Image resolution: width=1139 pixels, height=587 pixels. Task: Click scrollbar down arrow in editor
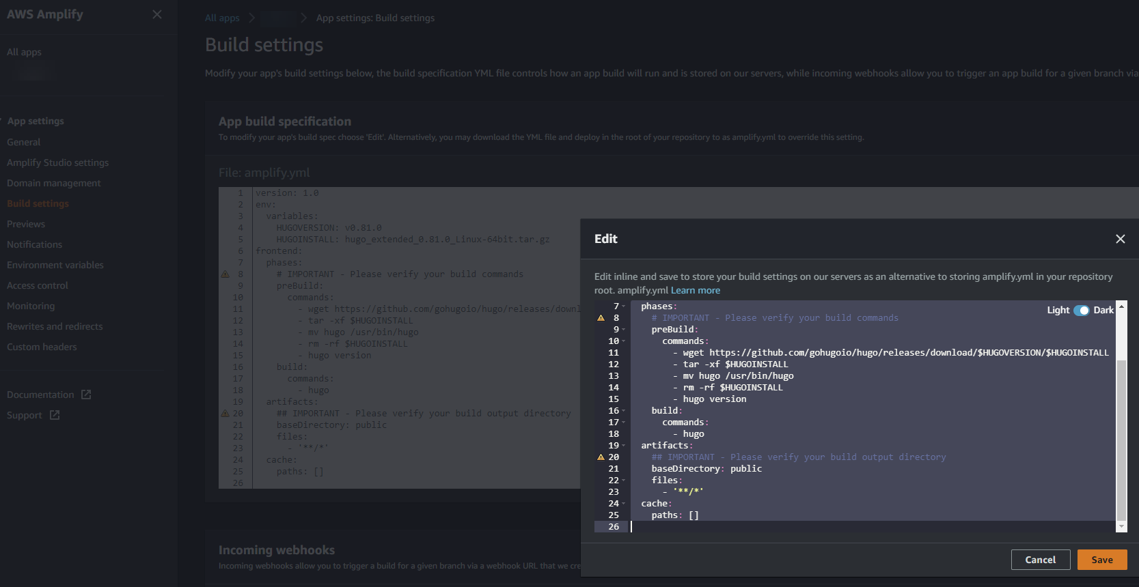pos(1121,527)
